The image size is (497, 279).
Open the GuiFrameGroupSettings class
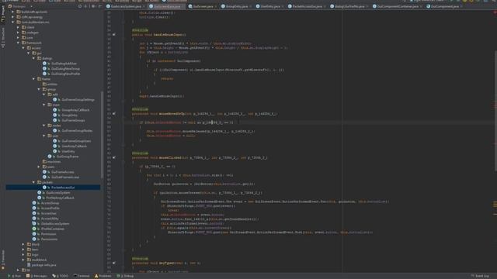click(x=78, y=100)
